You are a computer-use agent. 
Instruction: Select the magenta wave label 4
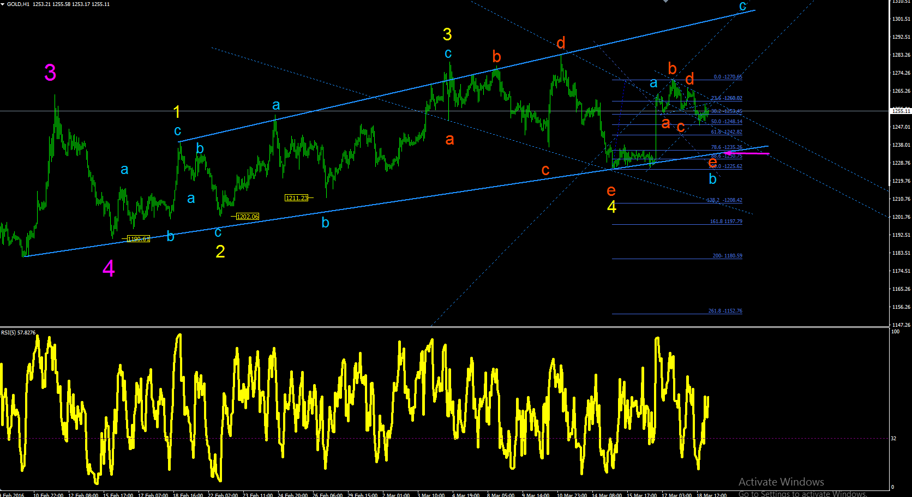coord(109,268)
